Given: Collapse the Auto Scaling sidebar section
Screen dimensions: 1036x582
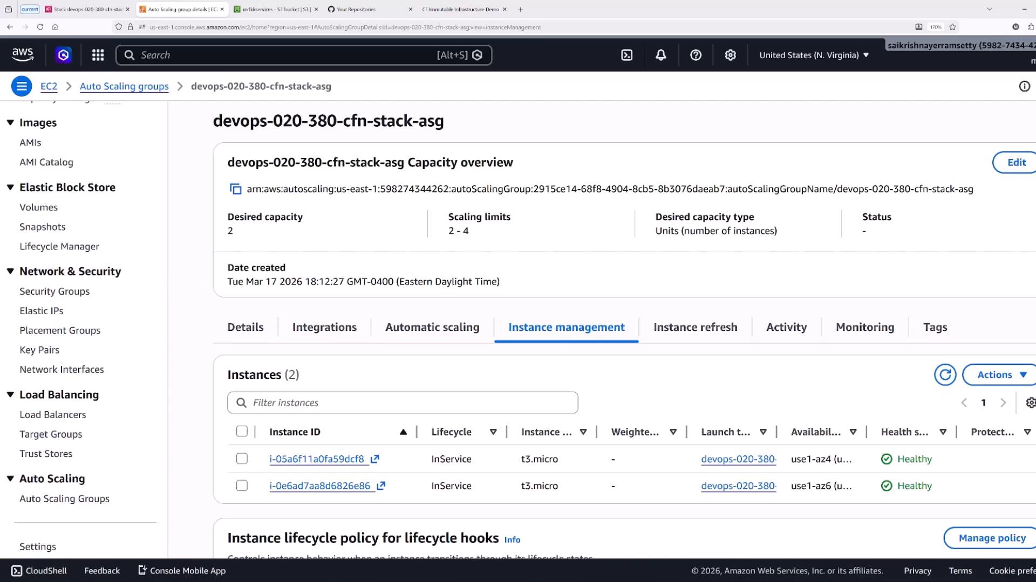Looking at the screenshot, I should point(10,479).
